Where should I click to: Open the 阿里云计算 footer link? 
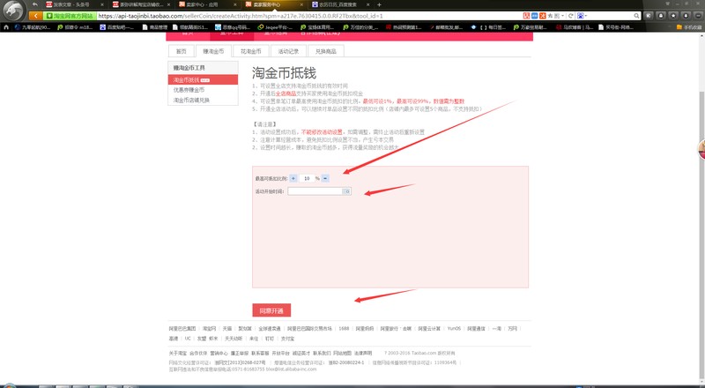(429, 329)
